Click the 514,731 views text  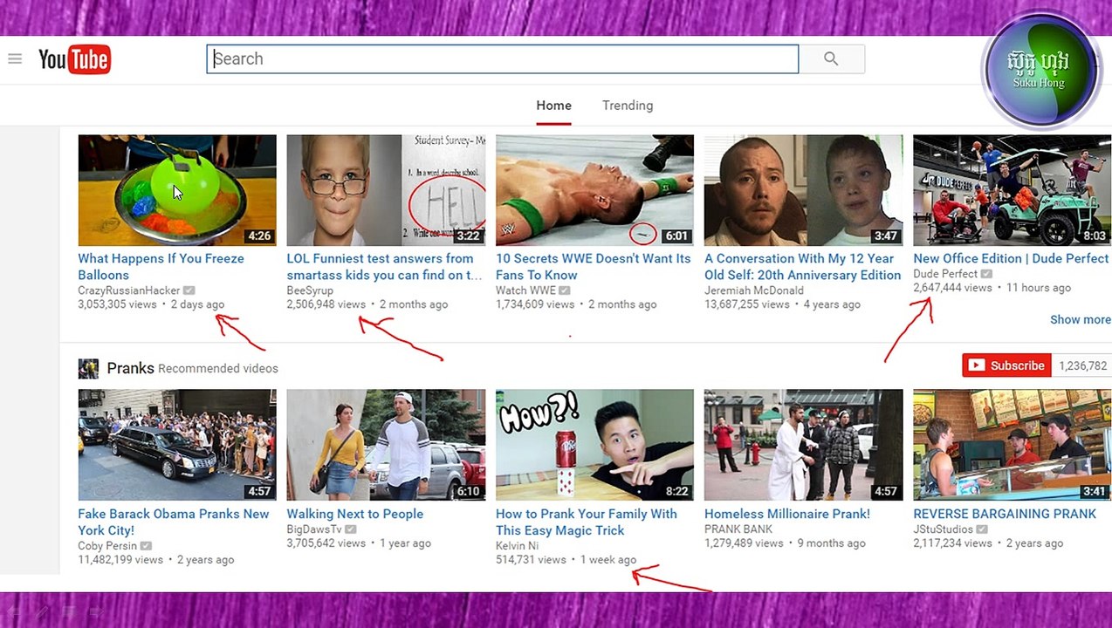[x=531, y=560]
